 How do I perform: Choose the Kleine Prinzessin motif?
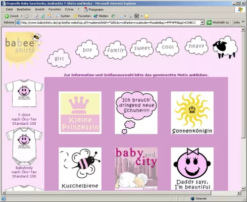80,113
